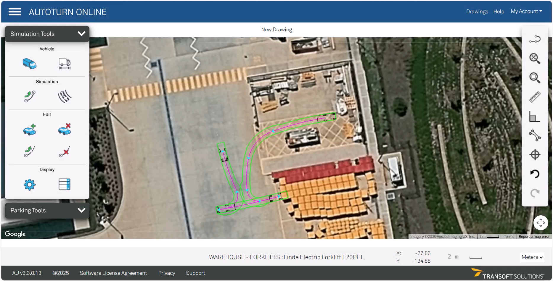Open display settings gear icon
The height and width of the screenshot is (281, 553).
(30, 185)
